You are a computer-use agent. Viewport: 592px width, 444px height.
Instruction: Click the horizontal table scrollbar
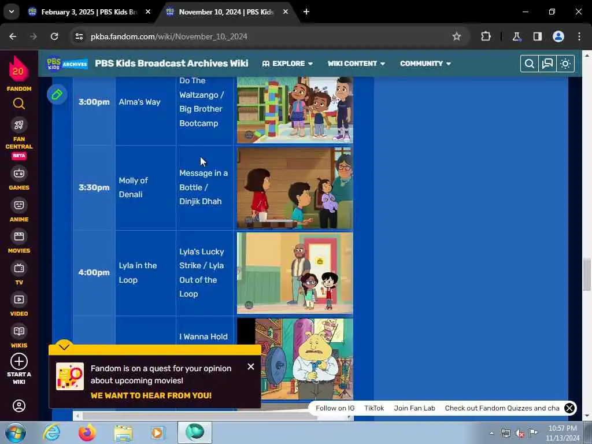click(x=200, y=416)
